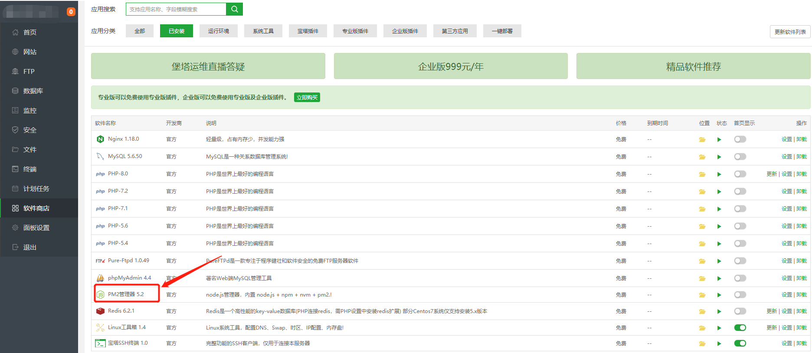Enable homepage display for Pure-Ftpd

[740, 261]
